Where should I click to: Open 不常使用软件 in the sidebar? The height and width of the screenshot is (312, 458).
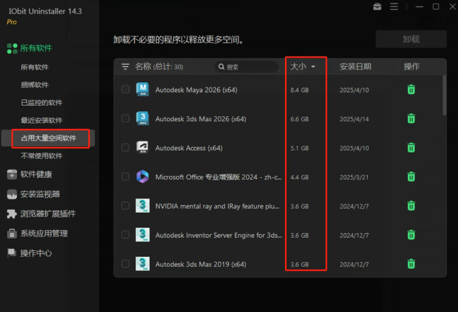(42, 156)
